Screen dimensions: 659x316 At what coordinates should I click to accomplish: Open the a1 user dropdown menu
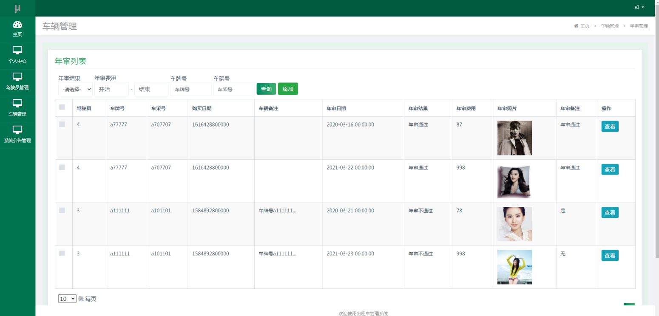coord(639,7)
